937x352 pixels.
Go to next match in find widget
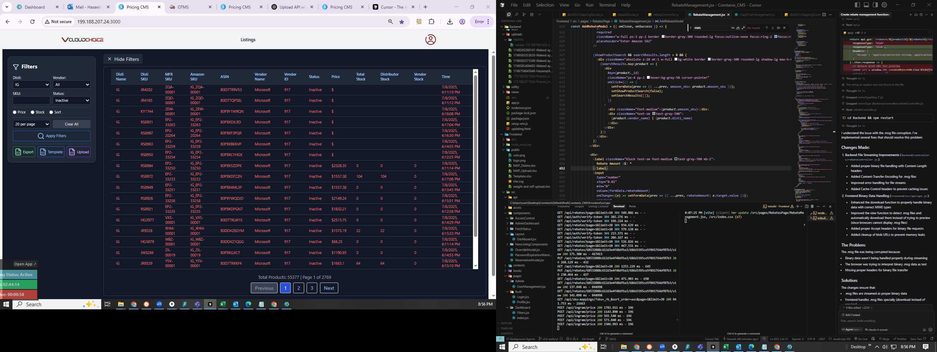tap(772, 27)
